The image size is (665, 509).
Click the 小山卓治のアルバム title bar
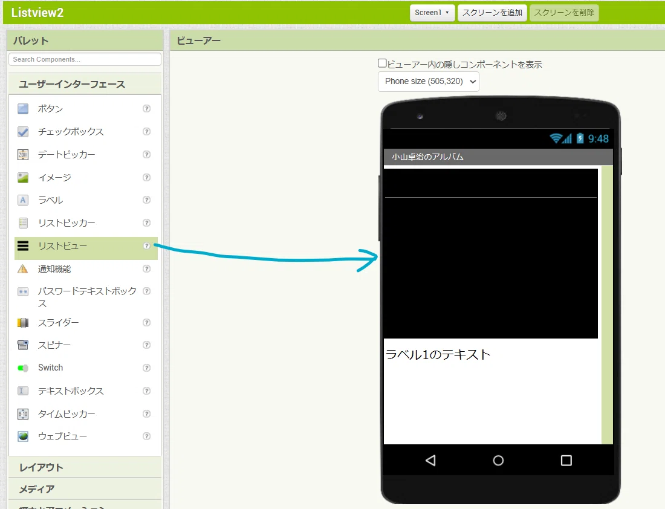[x=498, y=157]
